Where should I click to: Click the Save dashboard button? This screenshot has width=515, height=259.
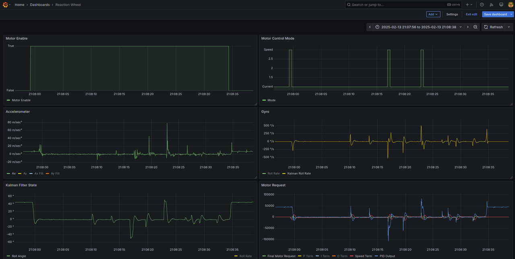point(495,14)
